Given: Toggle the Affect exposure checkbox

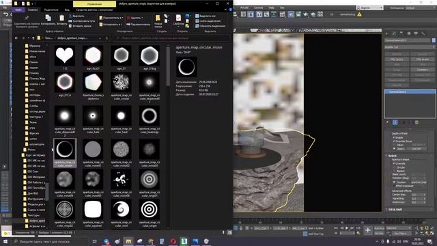Looking at the screenshot, I should [394, 186].
